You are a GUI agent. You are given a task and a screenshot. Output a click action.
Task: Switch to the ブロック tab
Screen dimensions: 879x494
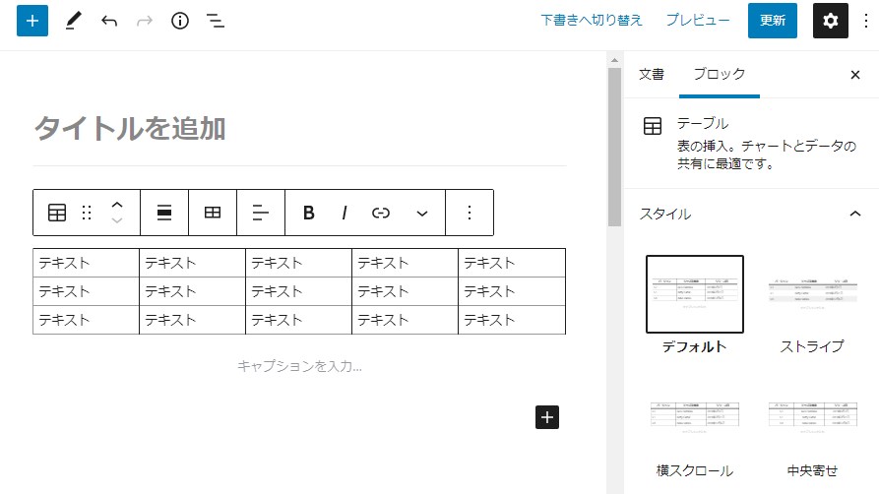tap(719, 74)
